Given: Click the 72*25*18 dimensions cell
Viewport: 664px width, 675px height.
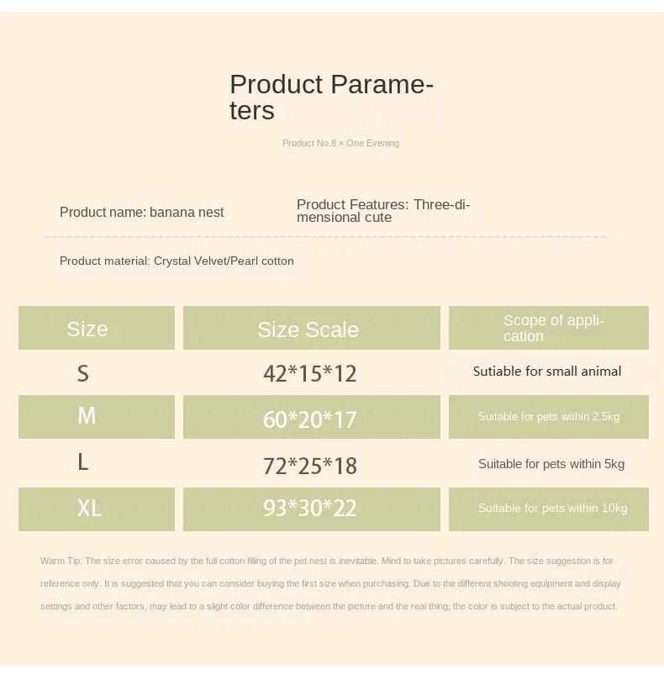Looking at the screenshot, I should coord(310,465).
